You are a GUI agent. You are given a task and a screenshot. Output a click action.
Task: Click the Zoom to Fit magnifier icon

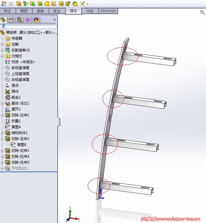(x=202, y=12)
